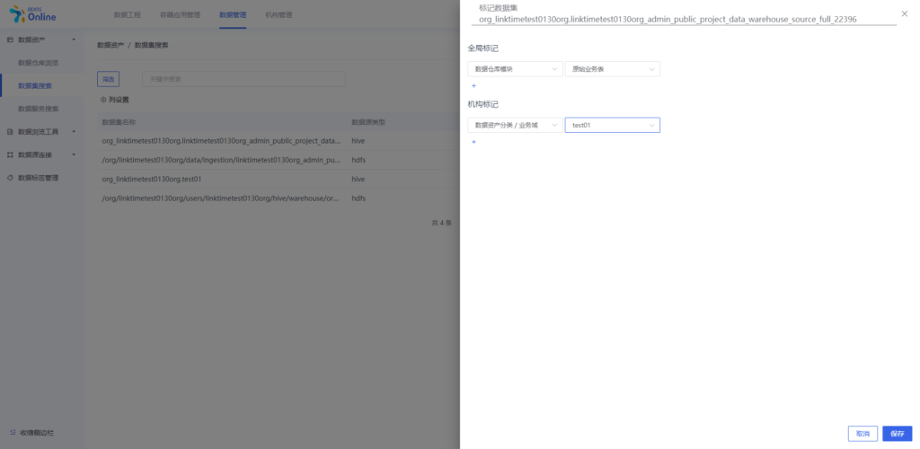Add a new global tag with plus icon

point(474,85)
